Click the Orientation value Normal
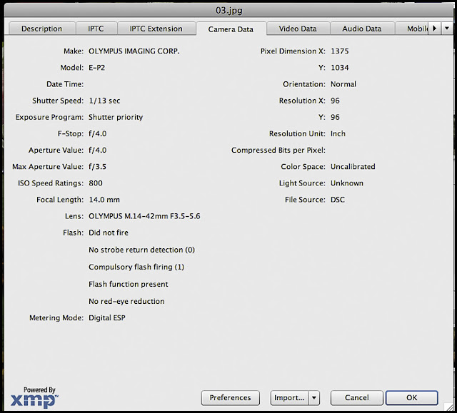This screenshot has height=413, width=457. 343,84
